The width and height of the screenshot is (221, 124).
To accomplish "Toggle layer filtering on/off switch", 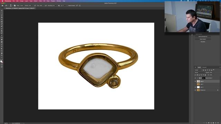I will click(214, 70).
